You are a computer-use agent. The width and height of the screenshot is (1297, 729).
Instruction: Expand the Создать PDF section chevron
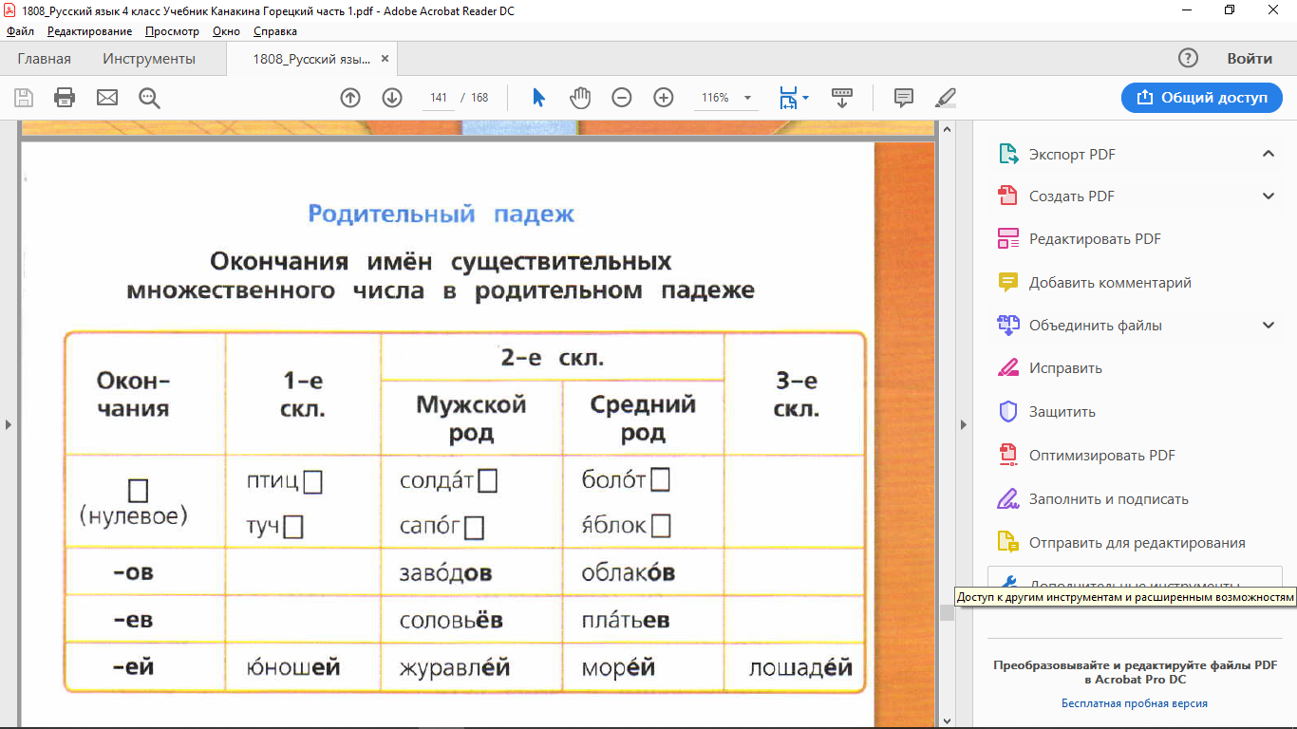(1269, 196)
